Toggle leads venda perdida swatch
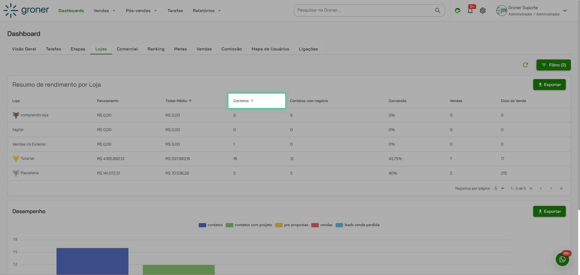The height and width of the screenshot is (275, 580). (x=339, y=225)
